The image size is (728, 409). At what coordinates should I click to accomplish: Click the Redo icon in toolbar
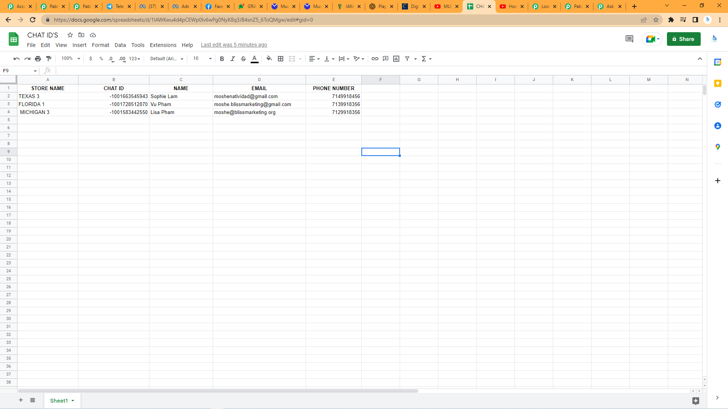(27, 59)
